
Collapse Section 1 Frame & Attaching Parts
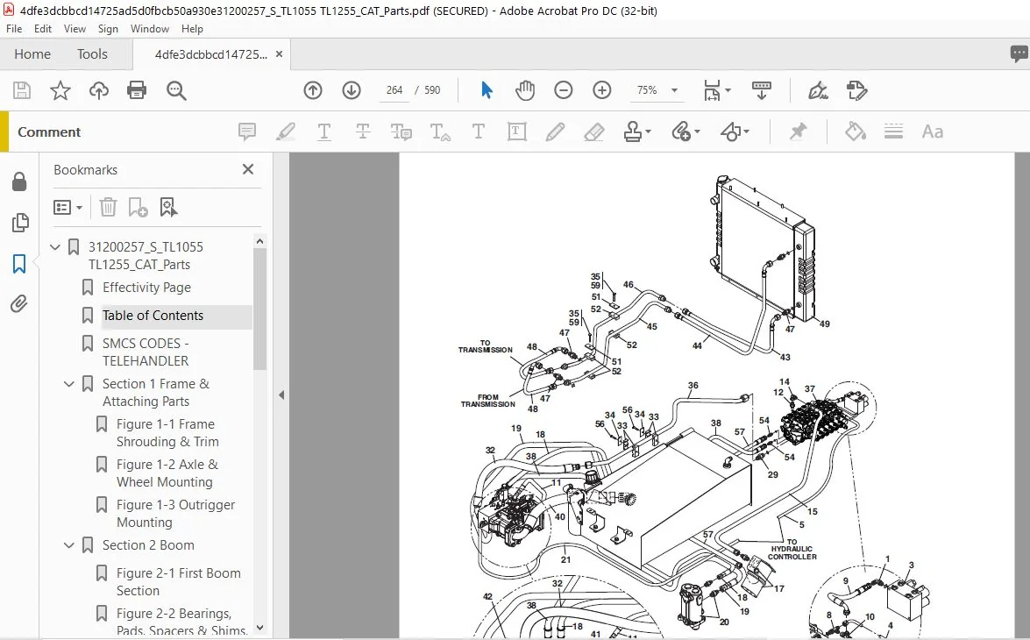69,384
